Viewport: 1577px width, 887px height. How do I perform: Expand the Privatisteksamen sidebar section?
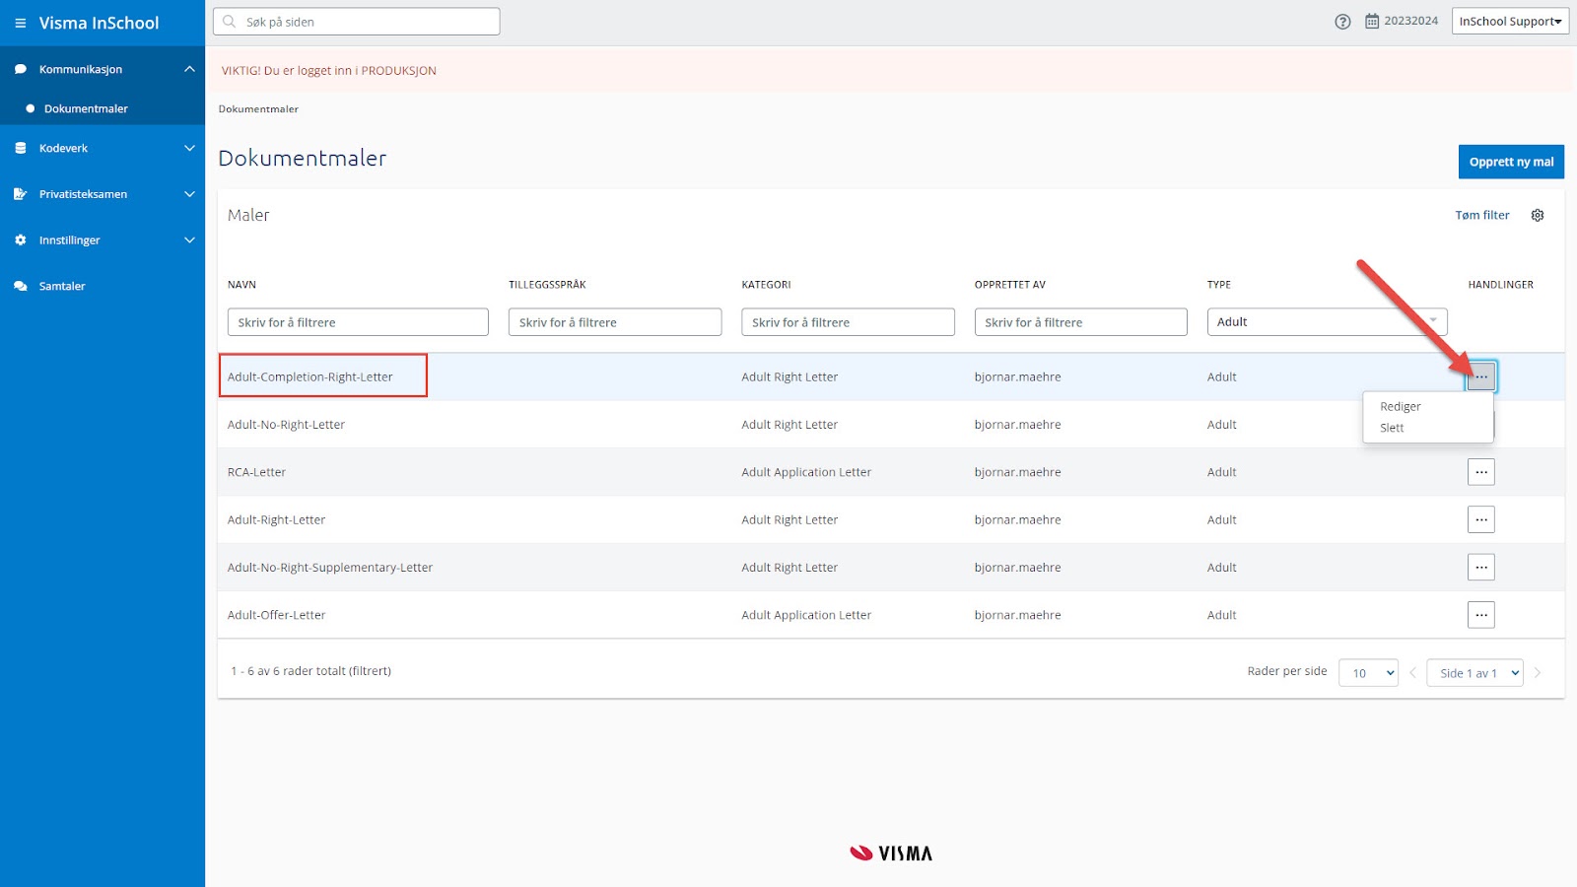tap(189, 194)
